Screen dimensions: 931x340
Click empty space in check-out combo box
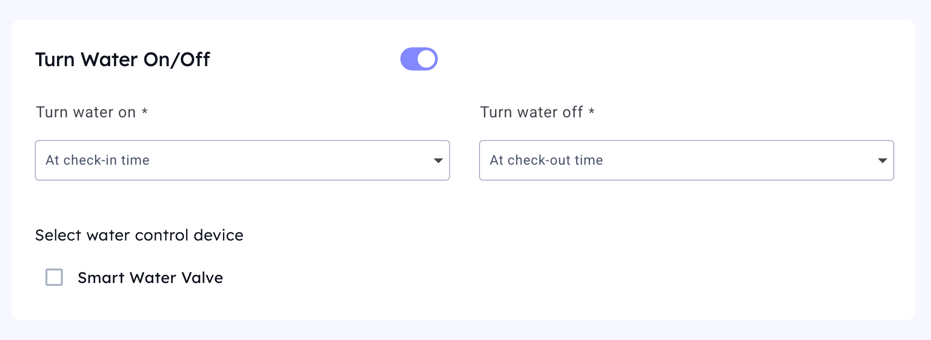740,160
